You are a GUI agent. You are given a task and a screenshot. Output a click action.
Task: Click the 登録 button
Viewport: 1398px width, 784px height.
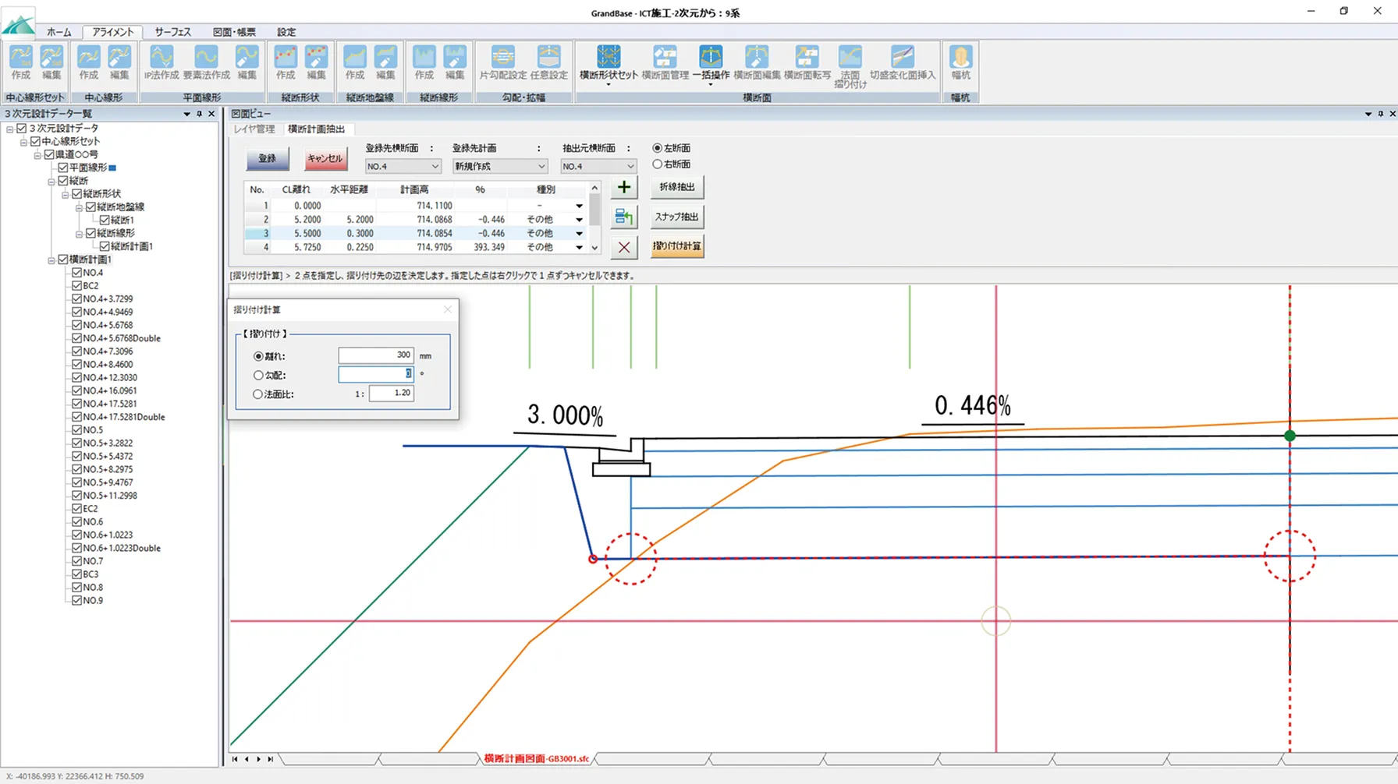(268, 158)
